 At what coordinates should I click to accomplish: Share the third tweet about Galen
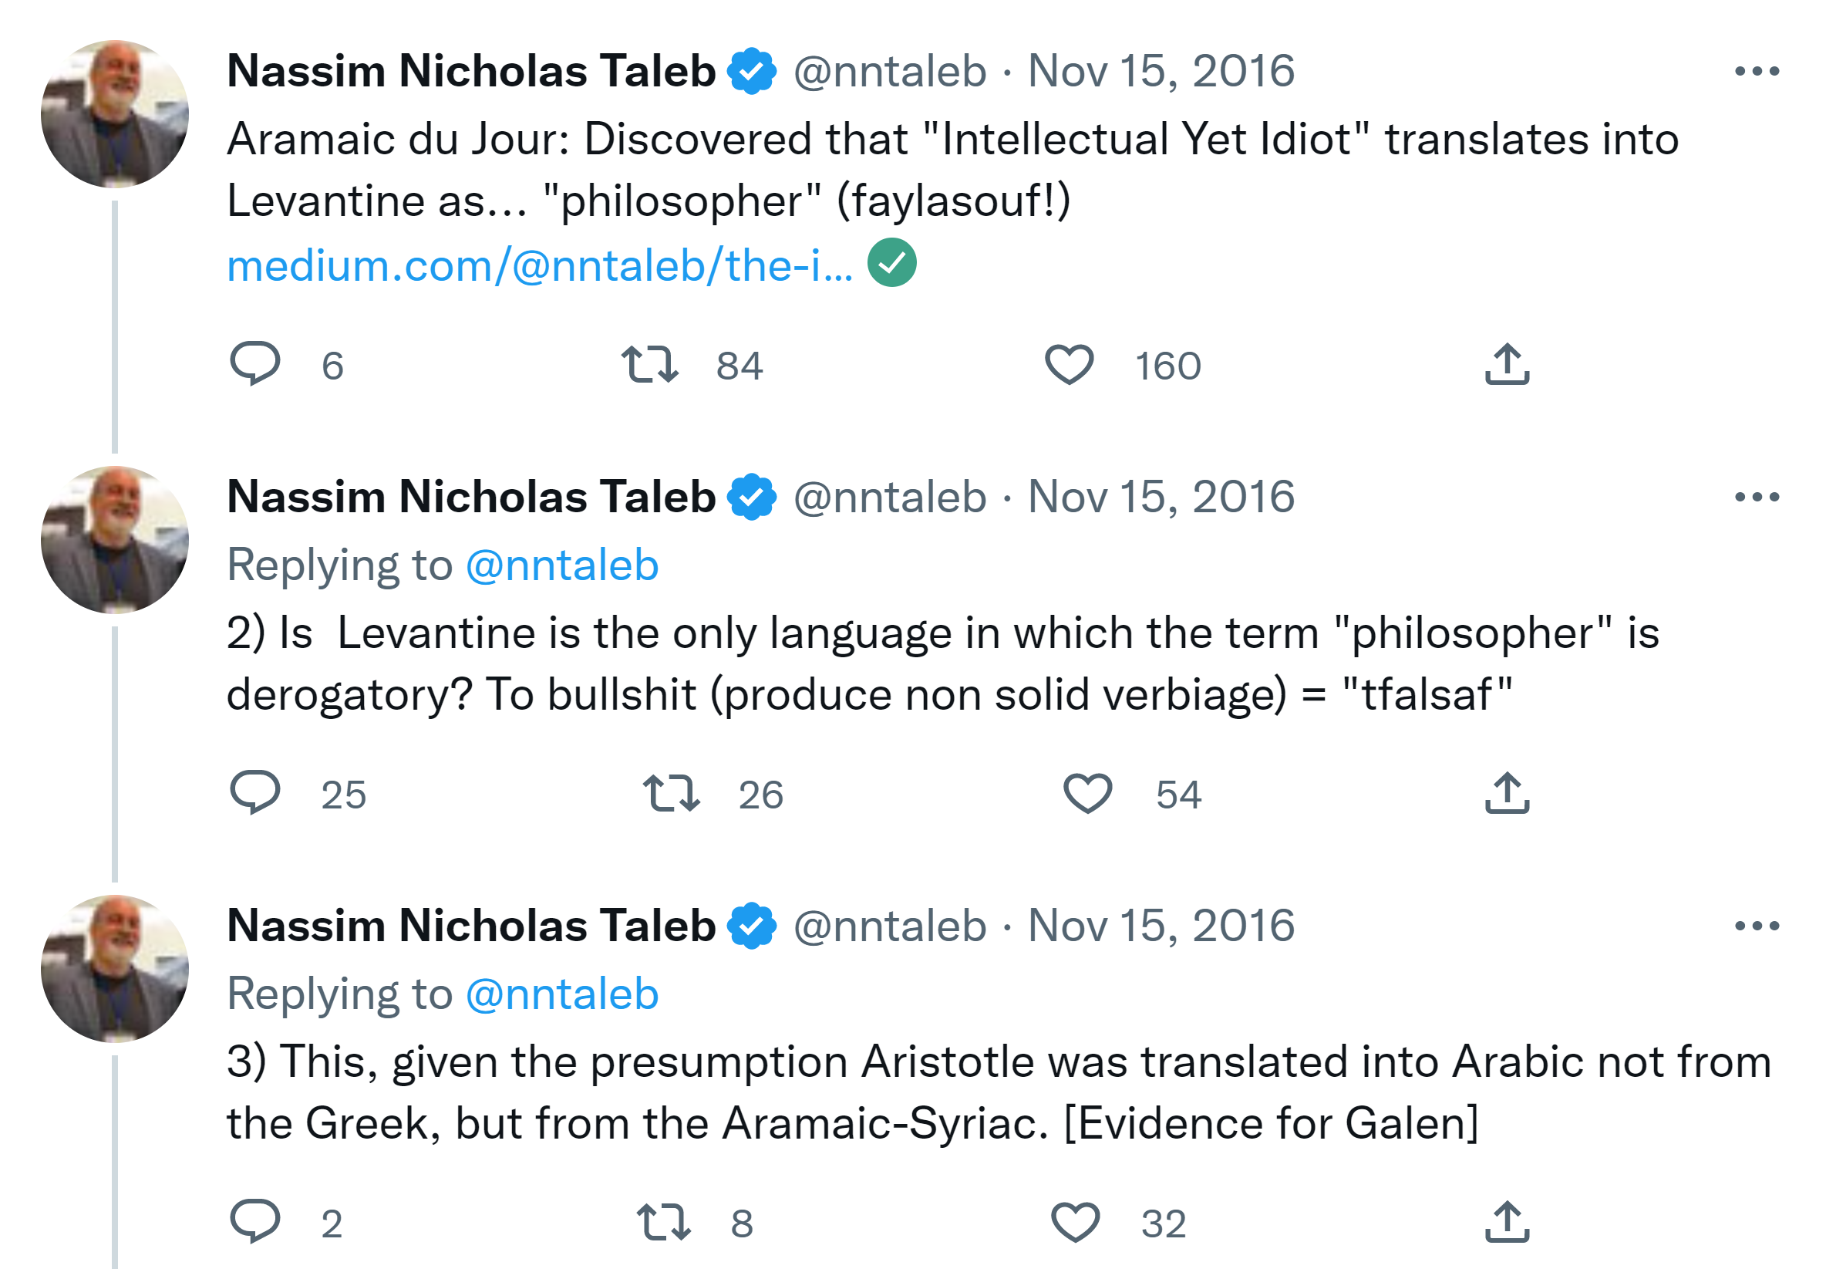(1507, 1221)
